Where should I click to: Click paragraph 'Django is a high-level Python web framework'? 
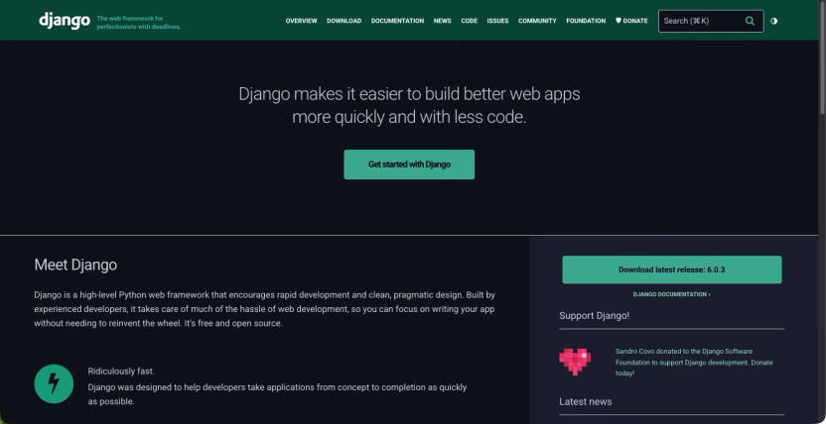(264, 309)
